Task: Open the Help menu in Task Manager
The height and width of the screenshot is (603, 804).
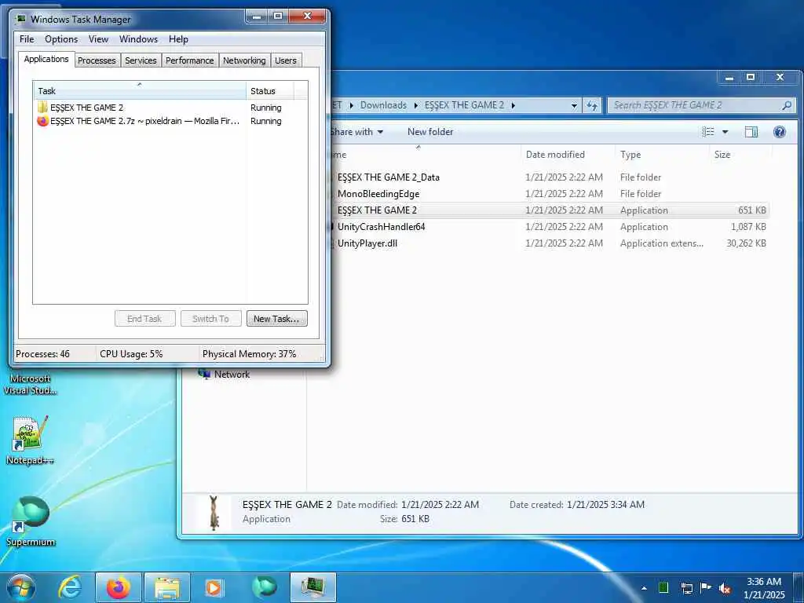Action: pos(178,39)
